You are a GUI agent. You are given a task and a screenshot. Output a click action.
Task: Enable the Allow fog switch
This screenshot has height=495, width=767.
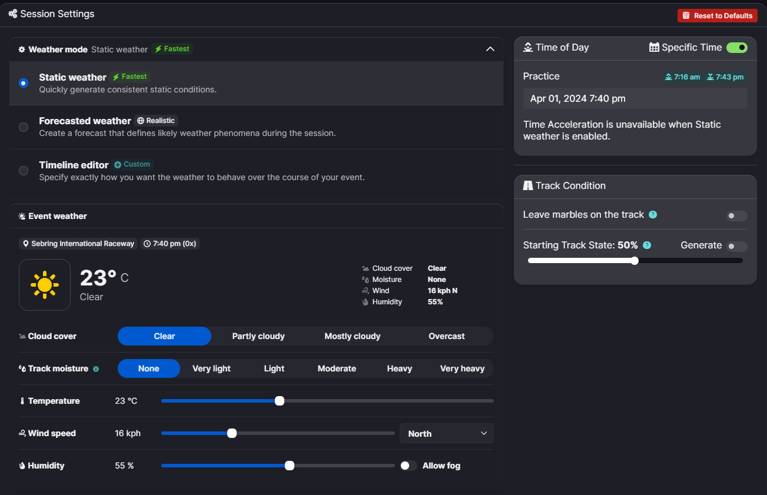(409, 466)
